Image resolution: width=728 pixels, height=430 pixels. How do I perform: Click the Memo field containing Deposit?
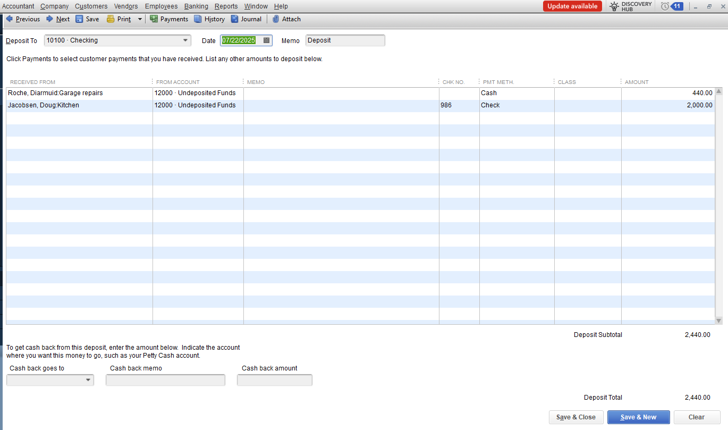(x=345, y=40)
